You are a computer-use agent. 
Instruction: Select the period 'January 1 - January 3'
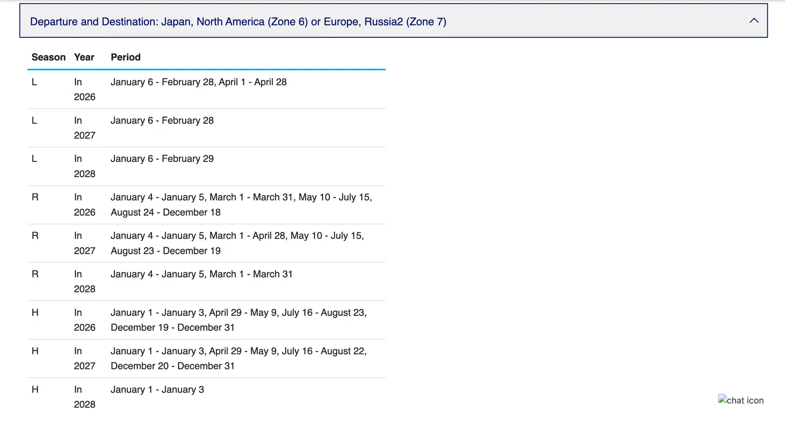point(157,390)
